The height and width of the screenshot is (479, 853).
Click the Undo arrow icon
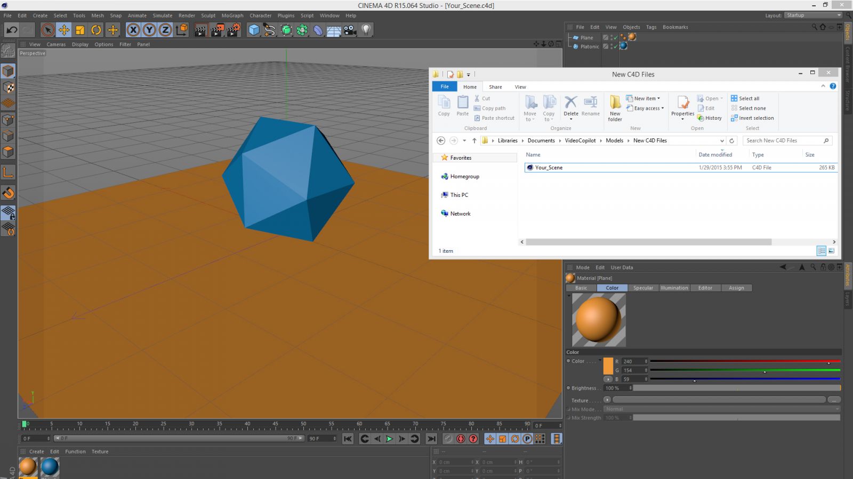coord(12,30)
